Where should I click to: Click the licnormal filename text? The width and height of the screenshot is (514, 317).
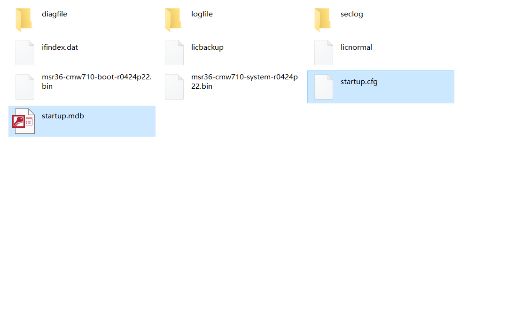[x=356, y=47]
